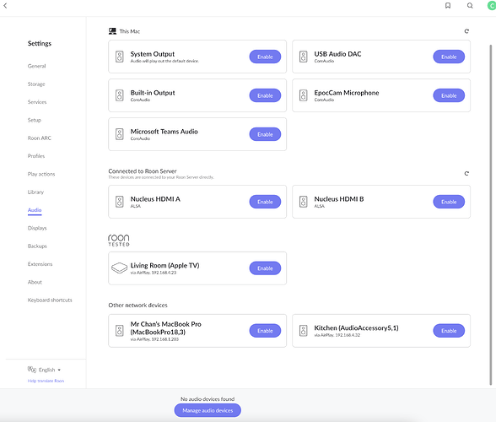
Task: Open Extensions settings
Action: click(x=40, y=263)
